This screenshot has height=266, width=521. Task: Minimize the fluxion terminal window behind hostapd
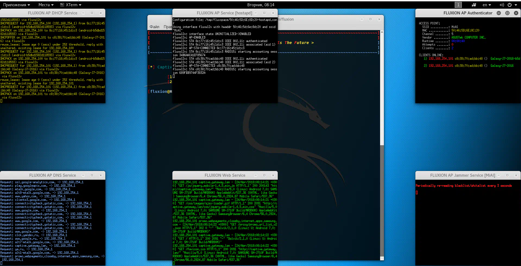[x=362, y=19]
